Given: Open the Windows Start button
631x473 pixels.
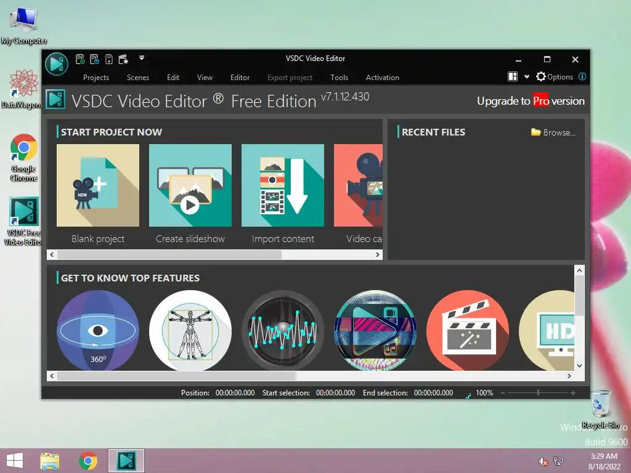Looking at the screenshot, I should (15, 461).
